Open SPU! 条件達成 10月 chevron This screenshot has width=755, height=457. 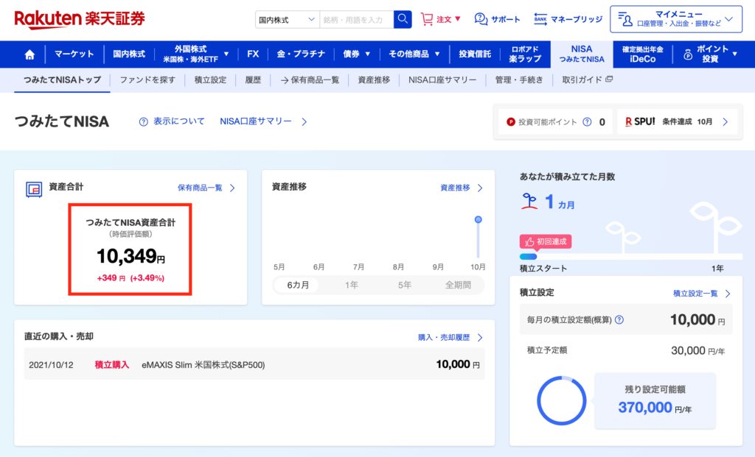point(726,122)
